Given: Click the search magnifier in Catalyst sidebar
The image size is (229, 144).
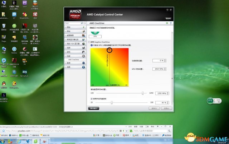Looking at the screenshot, I should [x=82, y=23].
